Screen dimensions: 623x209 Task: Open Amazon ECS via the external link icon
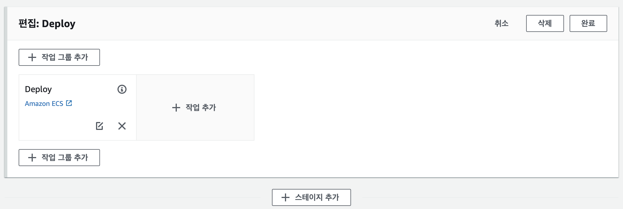click(69, 103)
